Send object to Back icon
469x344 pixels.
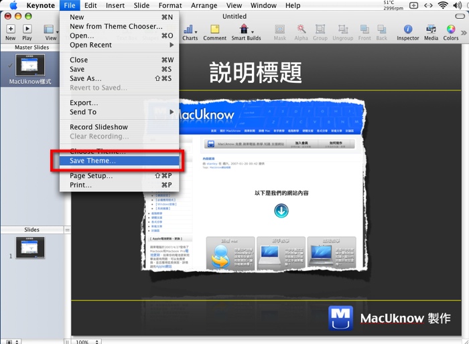381,29
